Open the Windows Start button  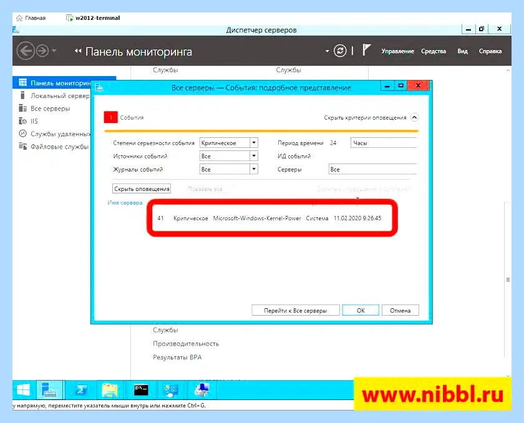pos(24,389)
